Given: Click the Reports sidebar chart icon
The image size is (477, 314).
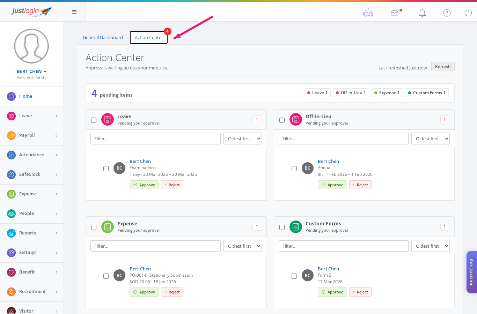Looking at the screenshot, I should pyautogui.click(x=12, y=233).
